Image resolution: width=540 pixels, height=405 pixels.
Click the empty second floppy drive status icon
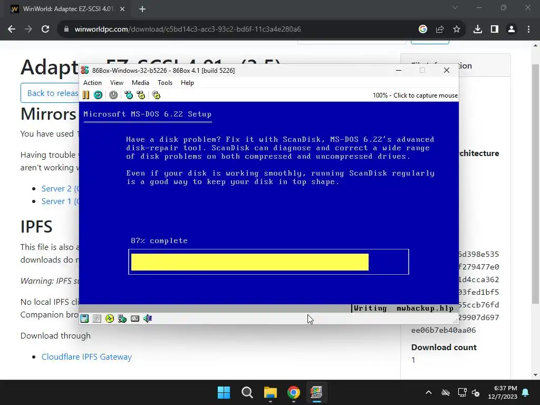pos(97,319)
